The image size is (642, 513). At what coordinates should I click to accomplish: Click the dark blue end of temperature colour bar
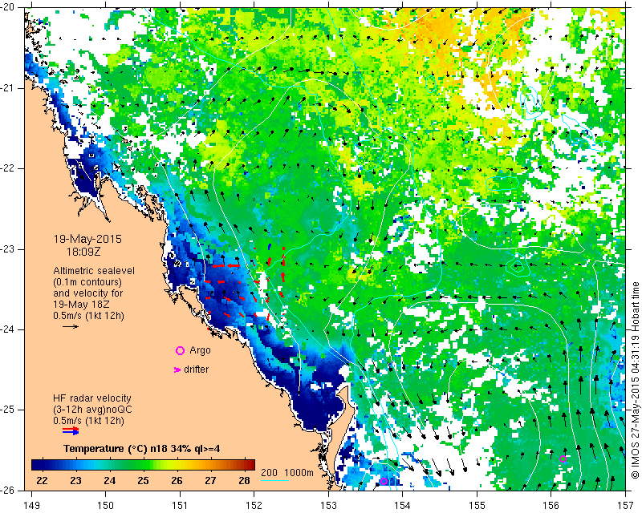37,465
